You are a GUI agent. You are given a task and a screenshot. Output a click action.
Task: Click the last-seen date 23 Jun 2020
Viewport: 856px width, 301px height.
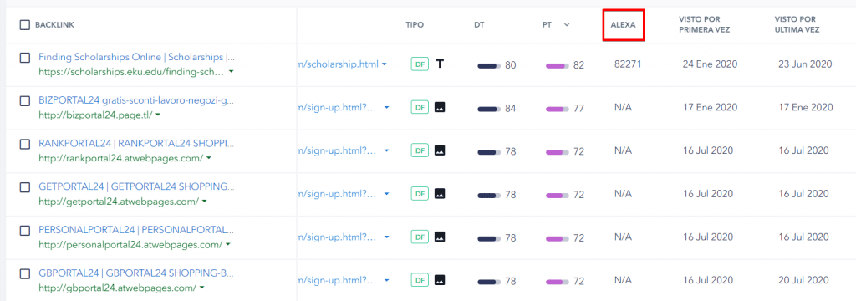(805, 64)
